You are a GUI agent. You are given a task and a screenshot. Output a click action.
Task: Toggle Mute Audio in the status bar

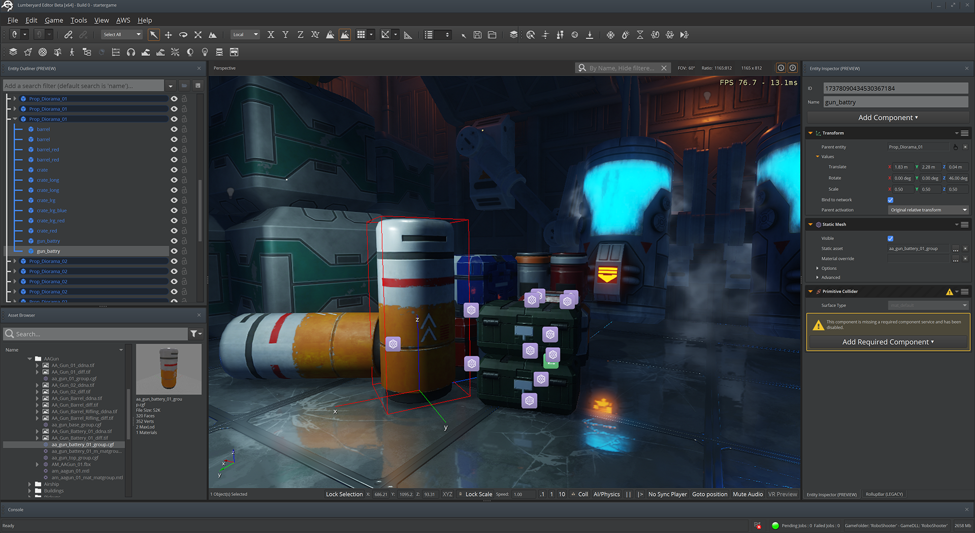pos(747,494)
